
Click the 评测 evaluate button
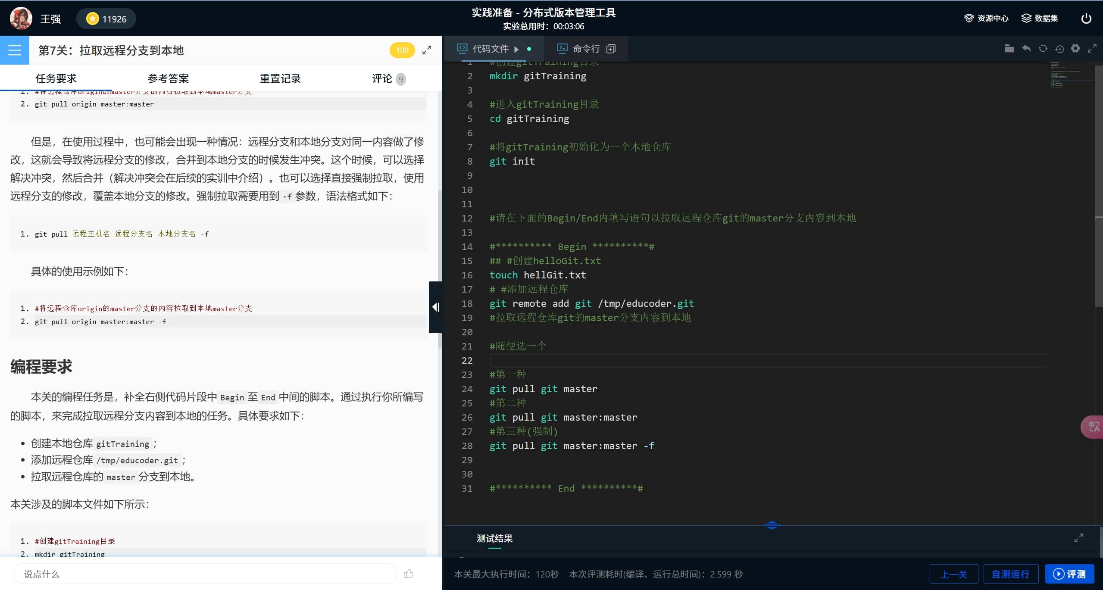[1069, 574]
